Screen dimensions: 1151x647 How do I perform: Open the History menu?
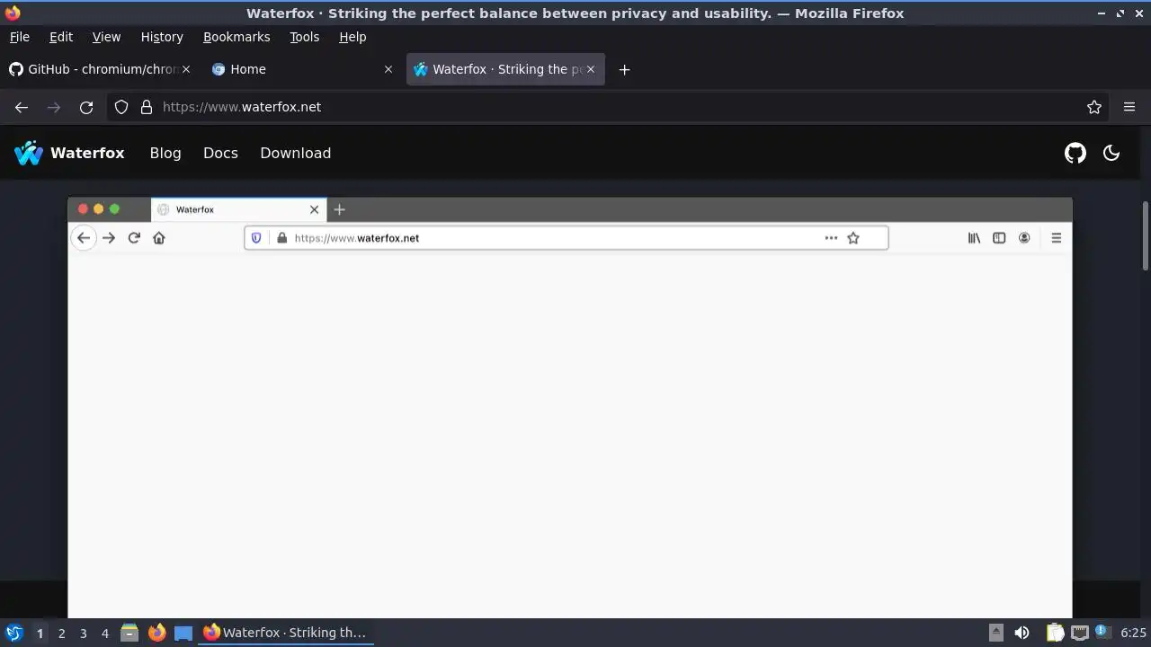pyautogui.click(x=162, y=37)
